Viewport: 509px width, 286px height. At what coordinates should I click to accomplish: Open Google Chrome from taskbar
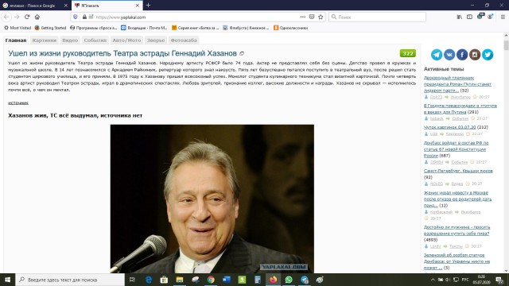click(211, 280)
